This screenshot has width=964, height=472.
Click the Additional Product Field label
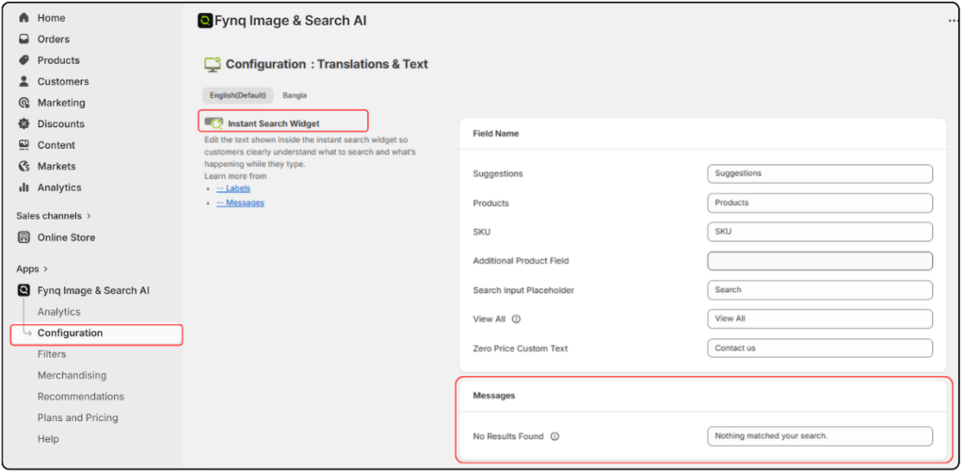[x=521, y=261]
